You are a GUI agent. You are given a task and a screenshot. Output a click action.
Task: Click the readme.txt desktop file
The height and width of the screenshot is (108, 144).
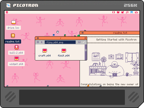coord(13,39)
